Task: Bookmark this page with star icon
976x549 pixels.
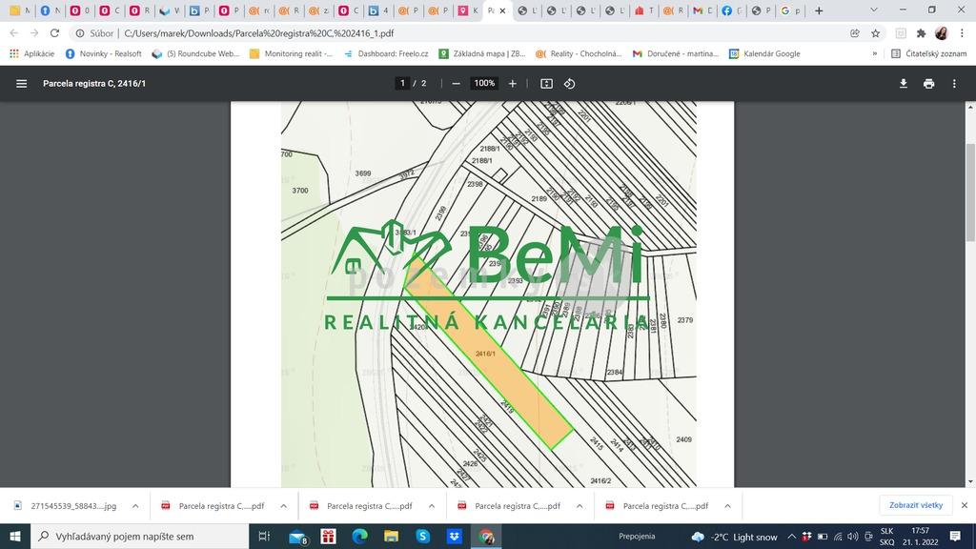Action: click(x=875, y=33)
